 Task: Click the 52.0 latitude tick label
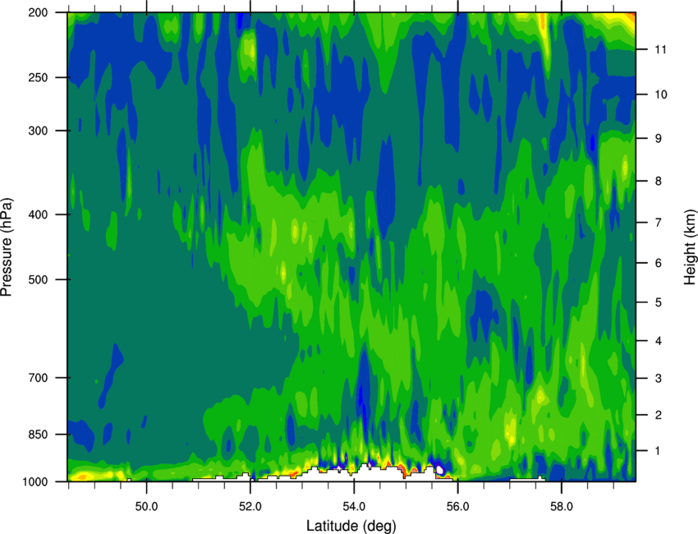coord(250,507)
